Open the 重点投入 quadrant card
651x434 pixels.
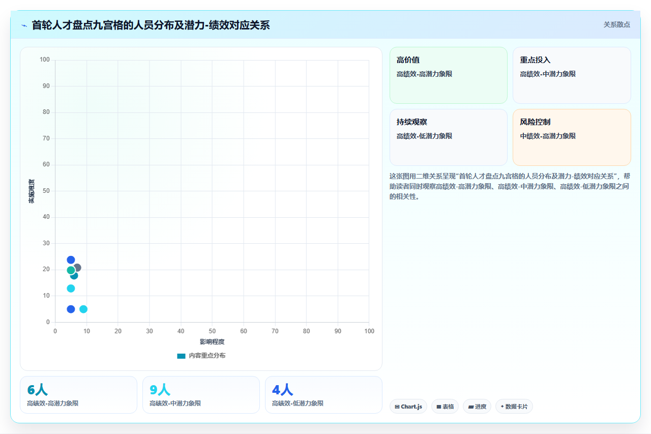tap(572, 75)
